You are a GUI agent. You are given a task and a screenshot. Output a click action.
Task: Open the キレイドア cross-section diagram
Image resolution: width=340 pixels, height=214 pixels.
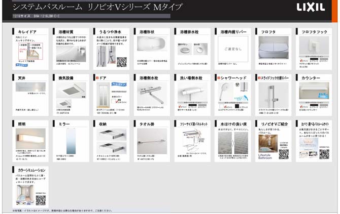30,51
